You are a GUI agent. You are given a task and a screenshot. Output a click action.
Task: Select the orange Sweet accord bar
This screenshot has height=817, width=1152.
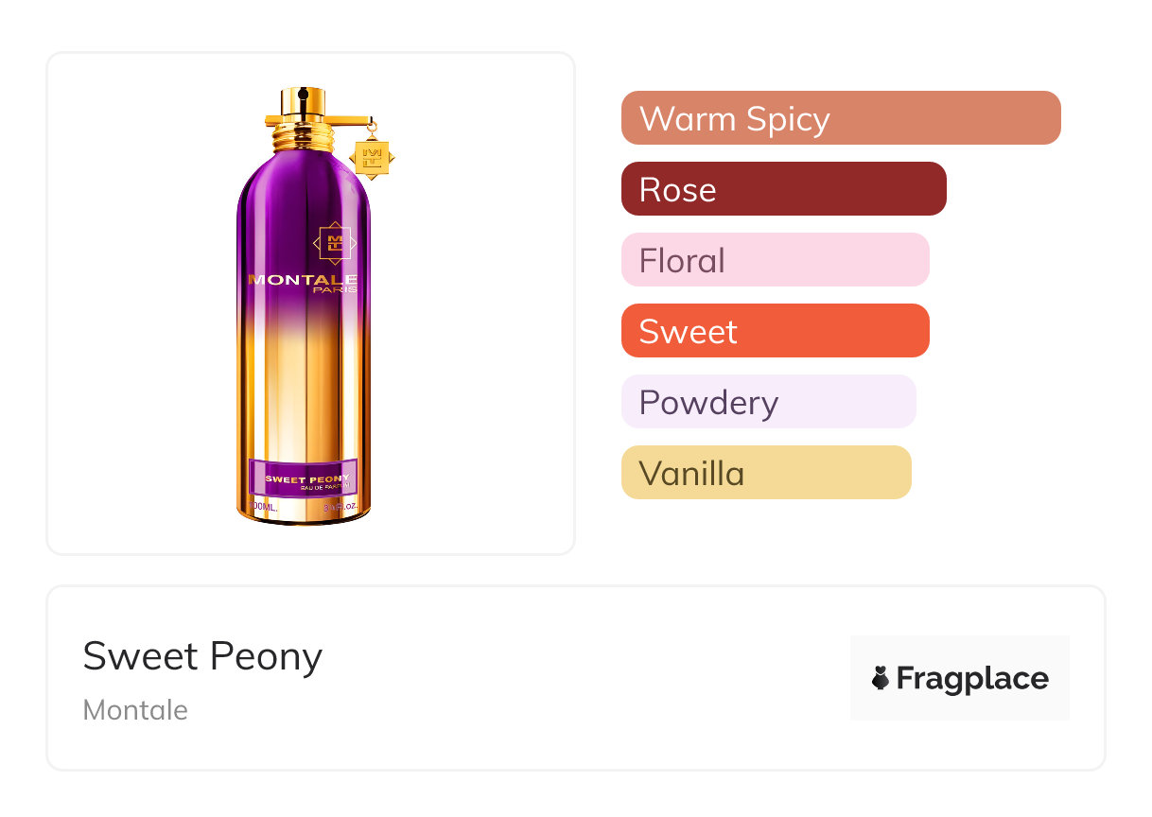point(775,331)
